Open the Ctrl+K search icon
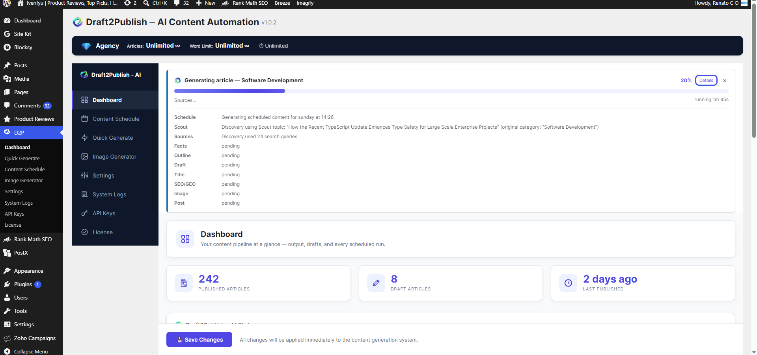The height and width of the screenshot is (355, 757). click(x=146, y=3)
